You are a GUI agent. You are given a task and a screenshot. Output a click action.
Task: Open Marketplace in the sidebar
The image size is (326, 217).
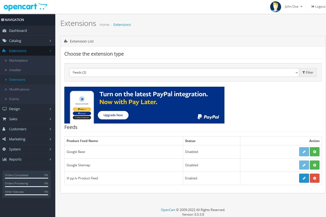click(x=18, y=61)
